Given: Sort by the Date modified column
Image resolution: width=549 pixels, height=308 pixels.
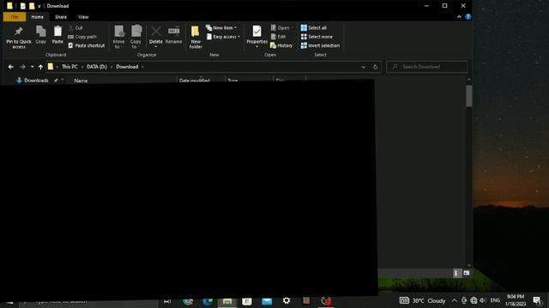Looking at the screenshot, I should click(x=195, y=80).
